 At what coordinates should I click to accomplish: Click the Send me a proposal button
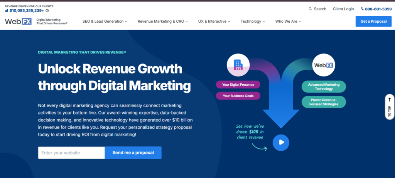pos(133,153)
